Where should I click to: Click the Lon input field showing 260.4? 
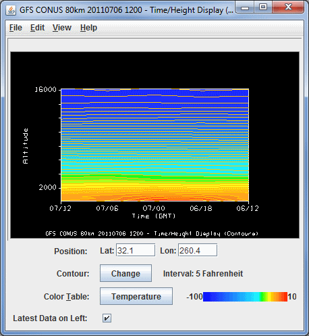(x=198, y=250)
